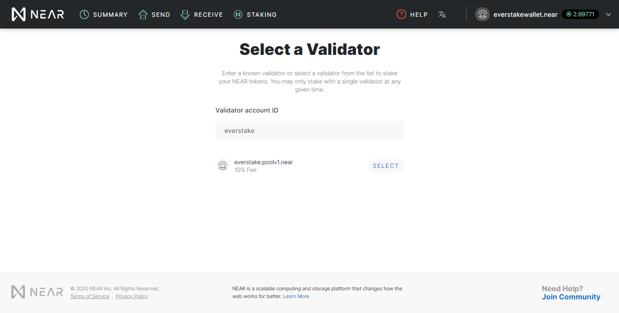The width and height of the screenshot is (619, 313).
Task: Focus the Validator account ID field
Action: pyautogui.click(x=310, y=131)
